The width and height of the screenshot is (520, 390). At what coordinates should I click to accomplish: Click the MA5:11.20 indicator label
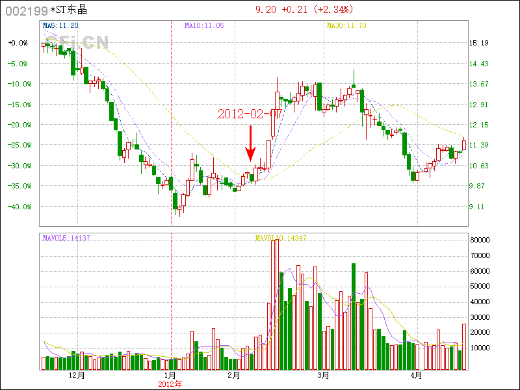coord(60,25)
